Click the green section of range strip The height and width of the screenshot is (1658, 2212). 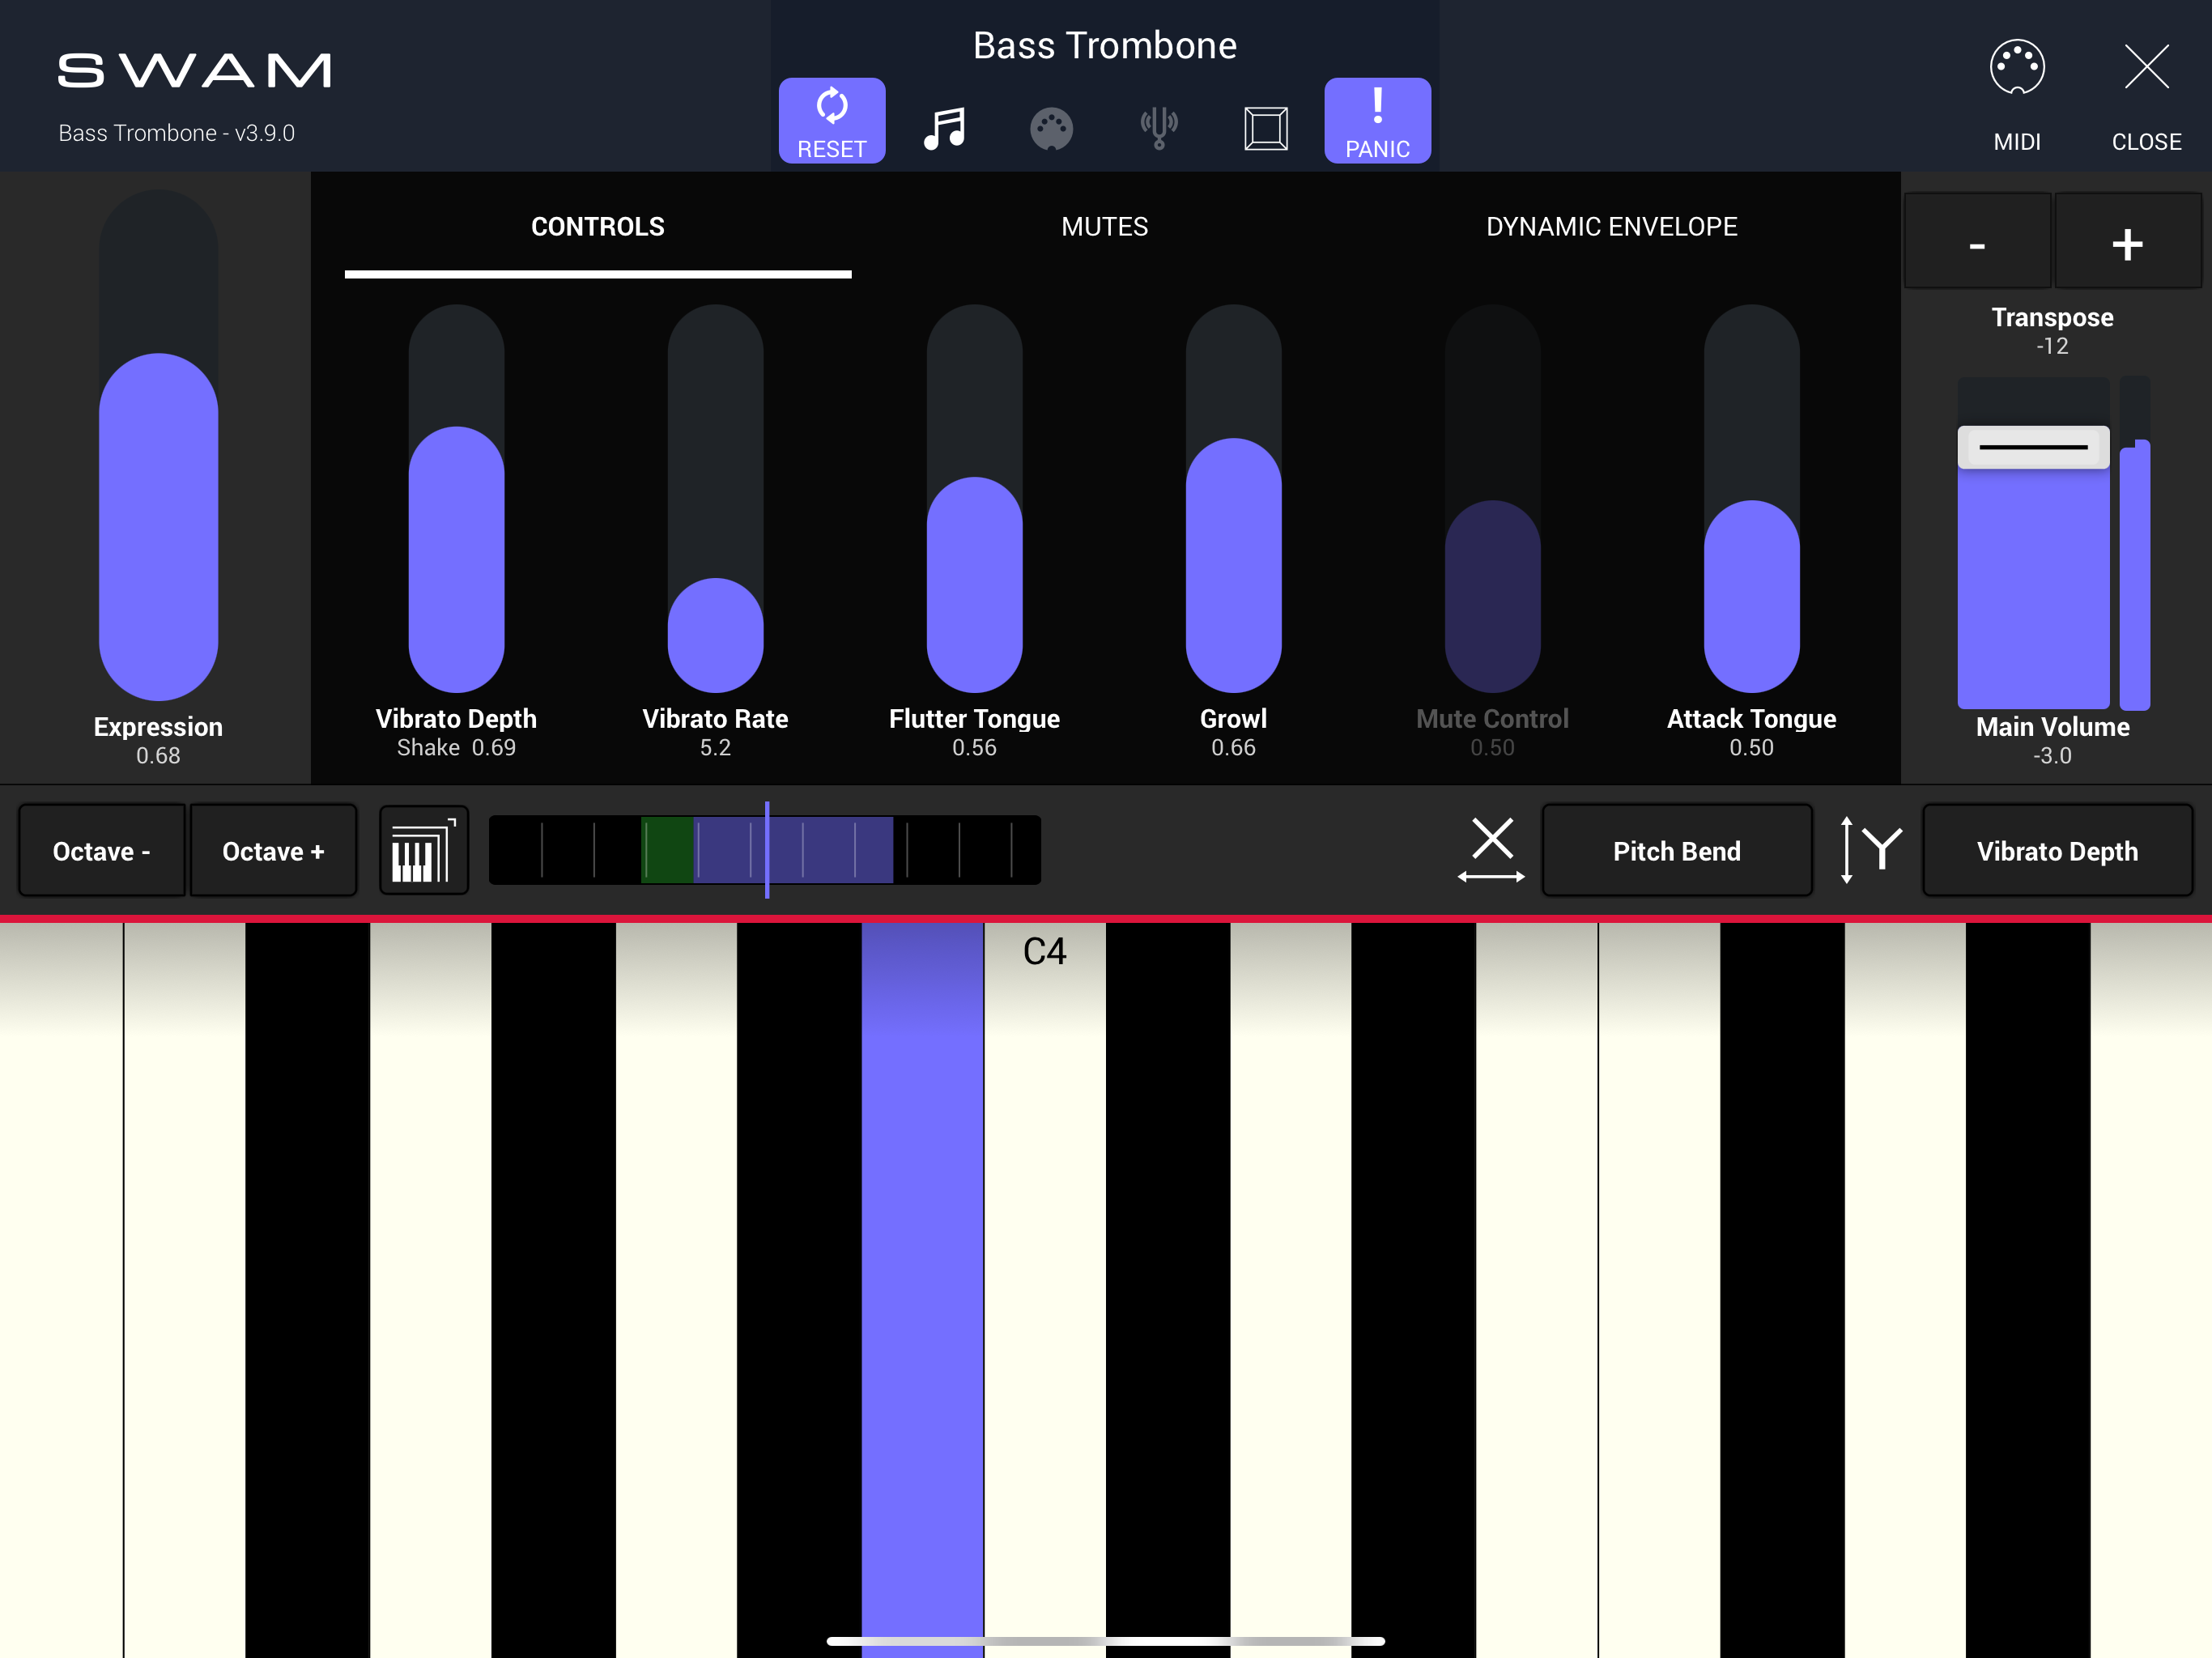coord(667,850)
